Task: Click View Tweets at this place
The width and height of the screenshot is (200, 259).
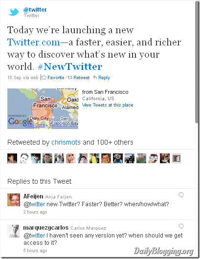Action: pyautogui.click(x=108, y=105)
